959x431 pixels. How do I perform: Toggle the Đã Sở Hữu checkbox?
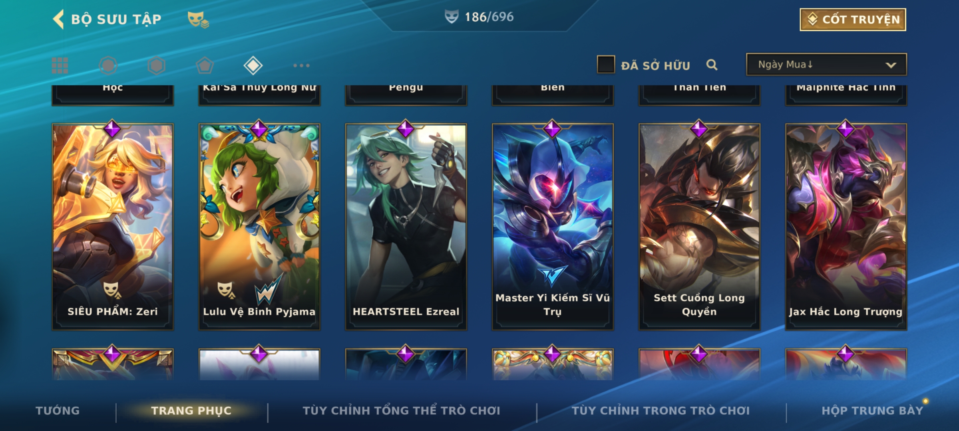(x=606, y=65)
